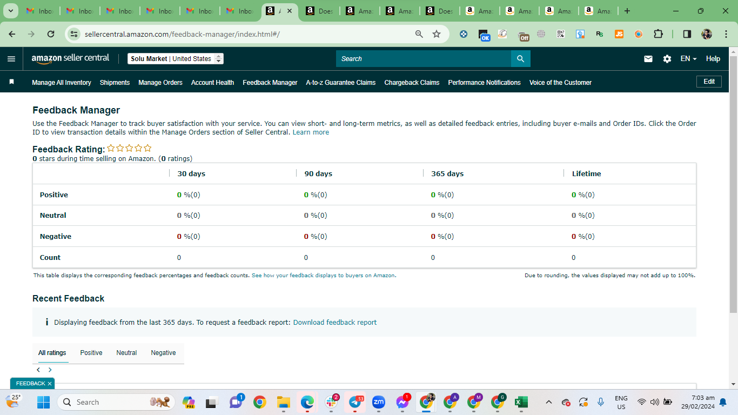Open 'See how your feedback displays to buyers' link
738x415 pixels.
[x=323, y=276]
